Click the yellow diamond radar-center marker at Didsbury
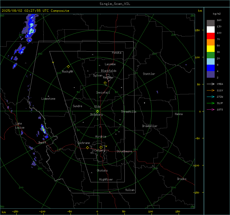Viewport: 230px width, 215px height. tap(97, 111)
